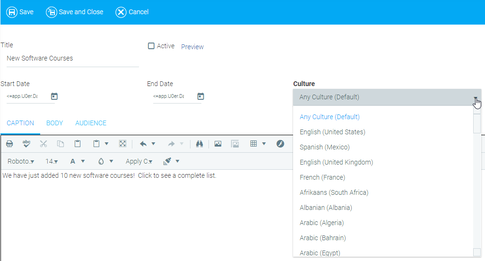Enable the Active checkbox
Image resolution: width=485 pixels, height=261 pixels.
[x=151, y=46]
